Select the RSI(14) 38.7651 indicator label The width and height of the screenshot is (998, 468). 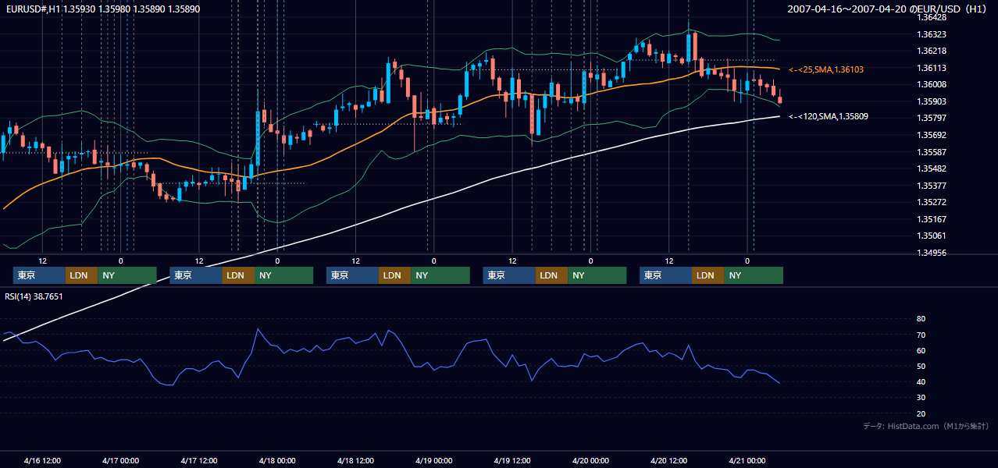point(34,296)
